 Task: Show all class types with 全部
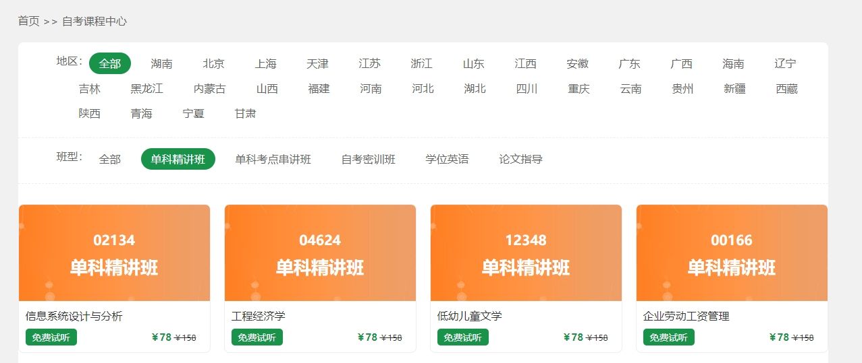pyautogui.click(x=110, y=159)
